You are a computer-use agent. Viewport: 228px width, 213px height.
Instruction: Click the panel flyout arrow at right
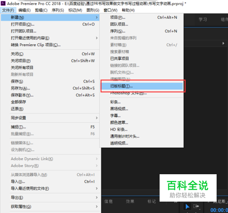tap(223, 43)
